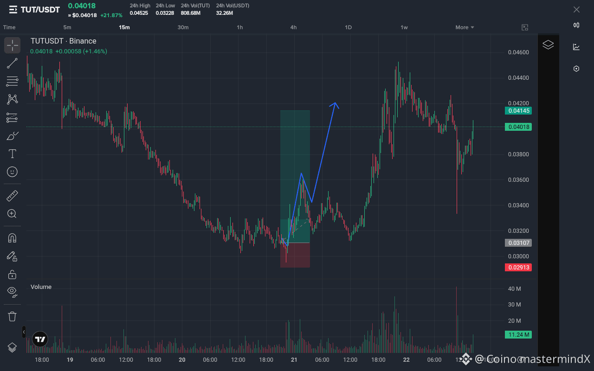This screenshot has height=371, width=594.
Task: Select the 4h timeframe
Action: click(x=294, y=27)
